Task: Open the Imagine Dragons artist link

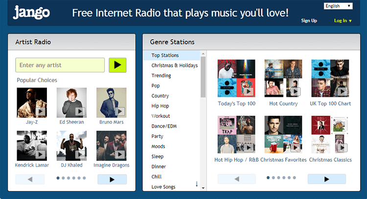Action: (x=112, y=165)
